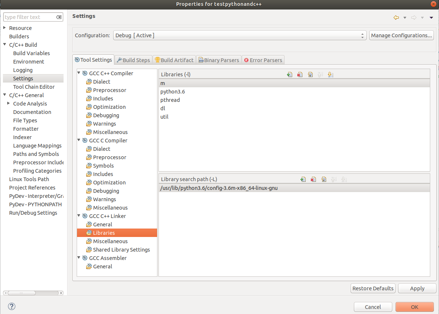Open the help question mark icon
This screenshot has height=314, width=439.
point(12,306)
